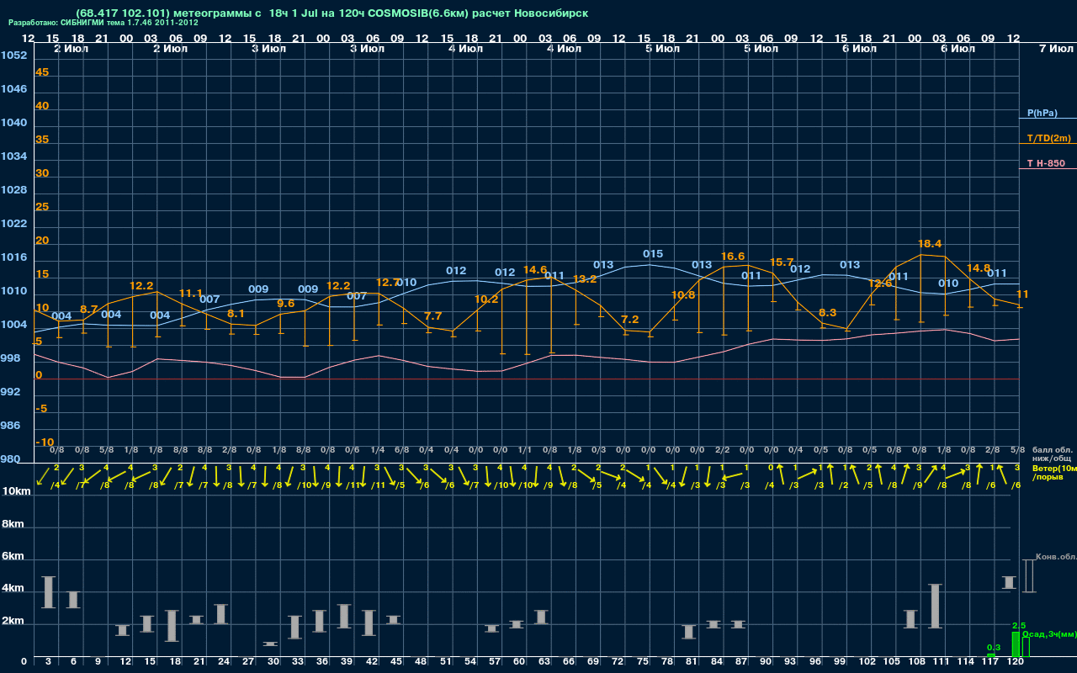Click the 998 pressure axis value
The width and height of the screenshot is (1077, 673).
click(x=11, y=358)
